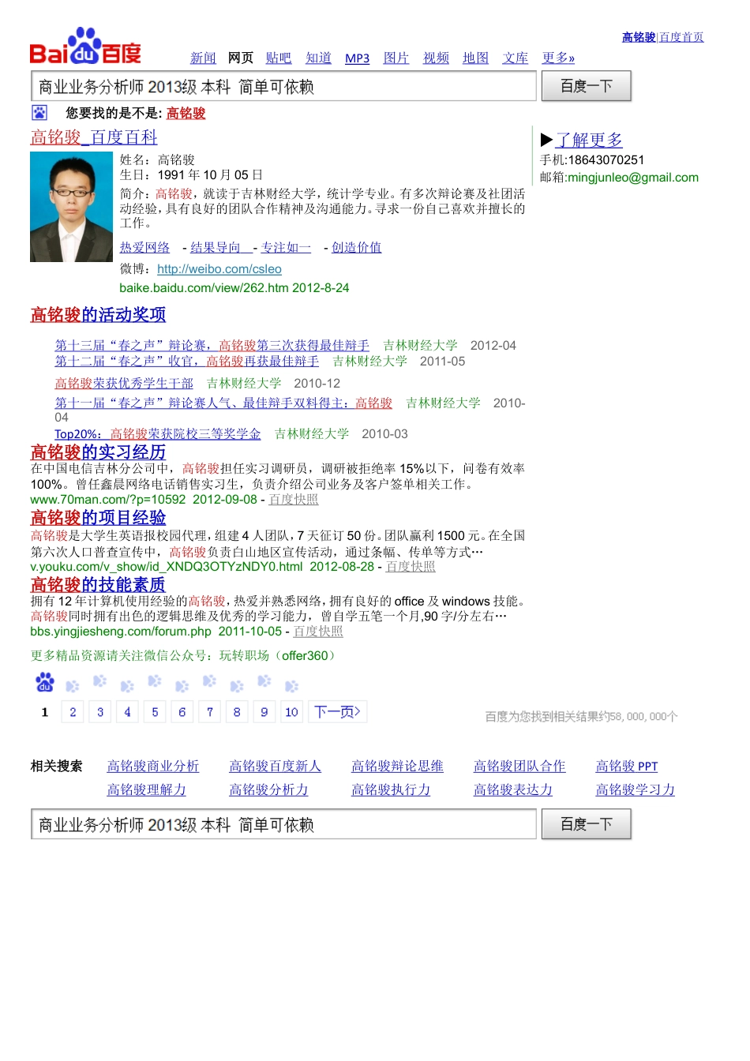Open related search 高铭骏团队合作

pos(519,766)
